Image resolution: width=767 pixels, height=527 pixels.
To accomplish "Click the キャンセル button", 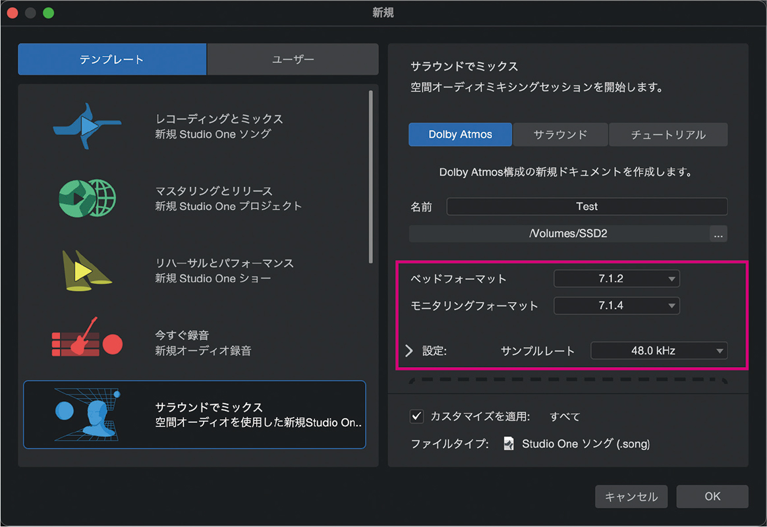I will [631, 497].
